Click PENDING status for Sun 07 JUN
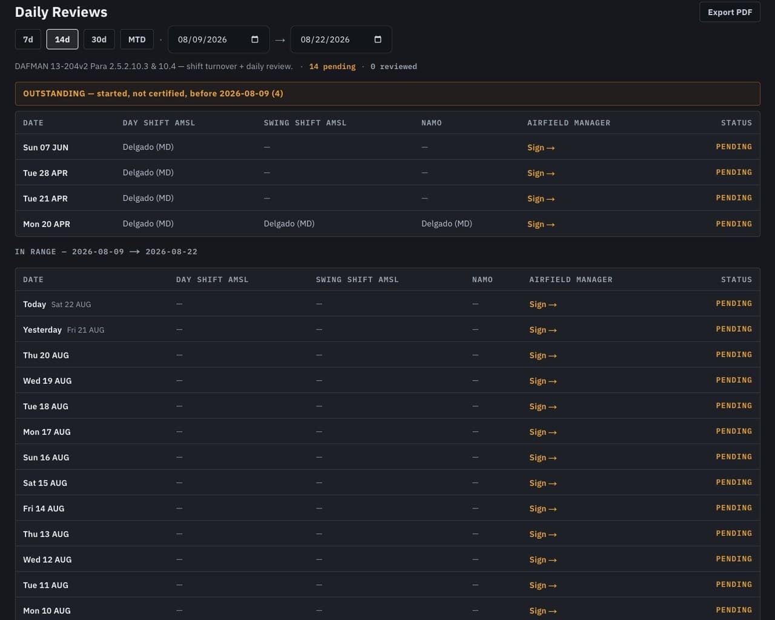This screenshot has height=620, width=775. pos(734,147)
